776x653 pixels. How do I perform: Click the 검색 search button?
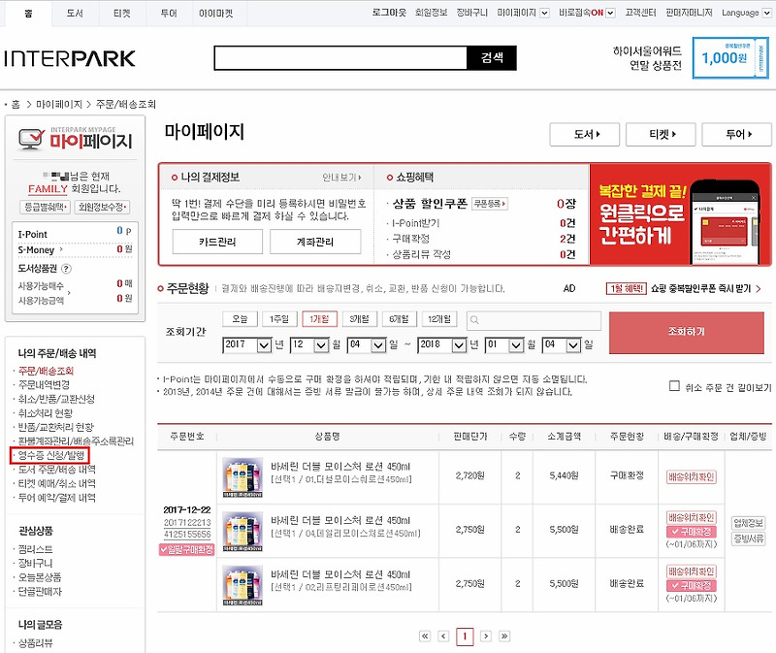coord(492,58)
